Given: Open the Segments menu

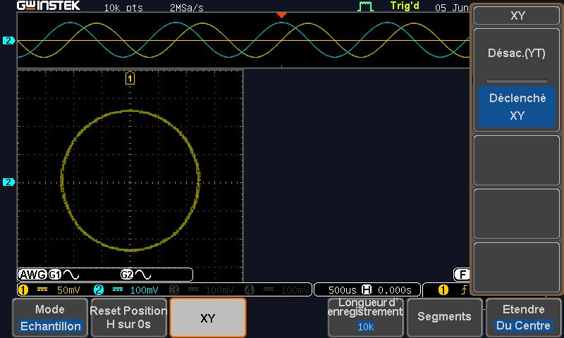Looking at the screenshot, I should pos(444,318).
